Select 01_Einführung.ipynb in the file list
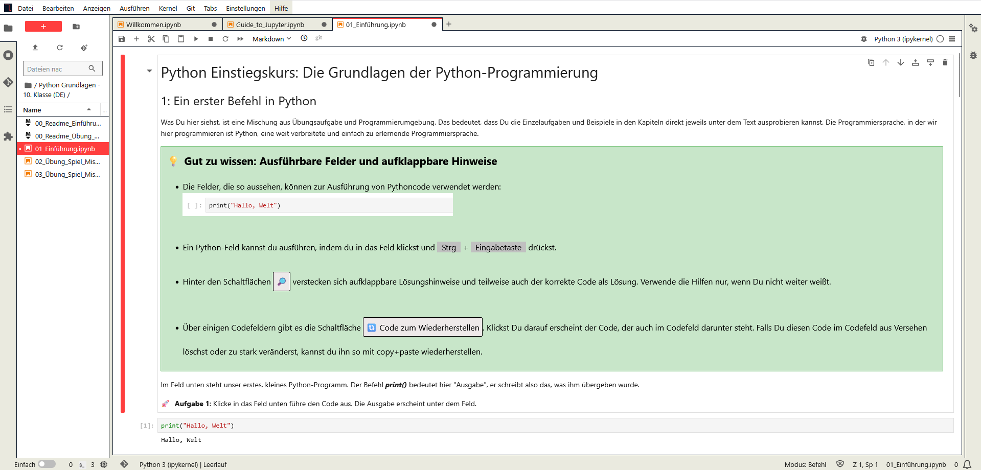 [63, 149]
